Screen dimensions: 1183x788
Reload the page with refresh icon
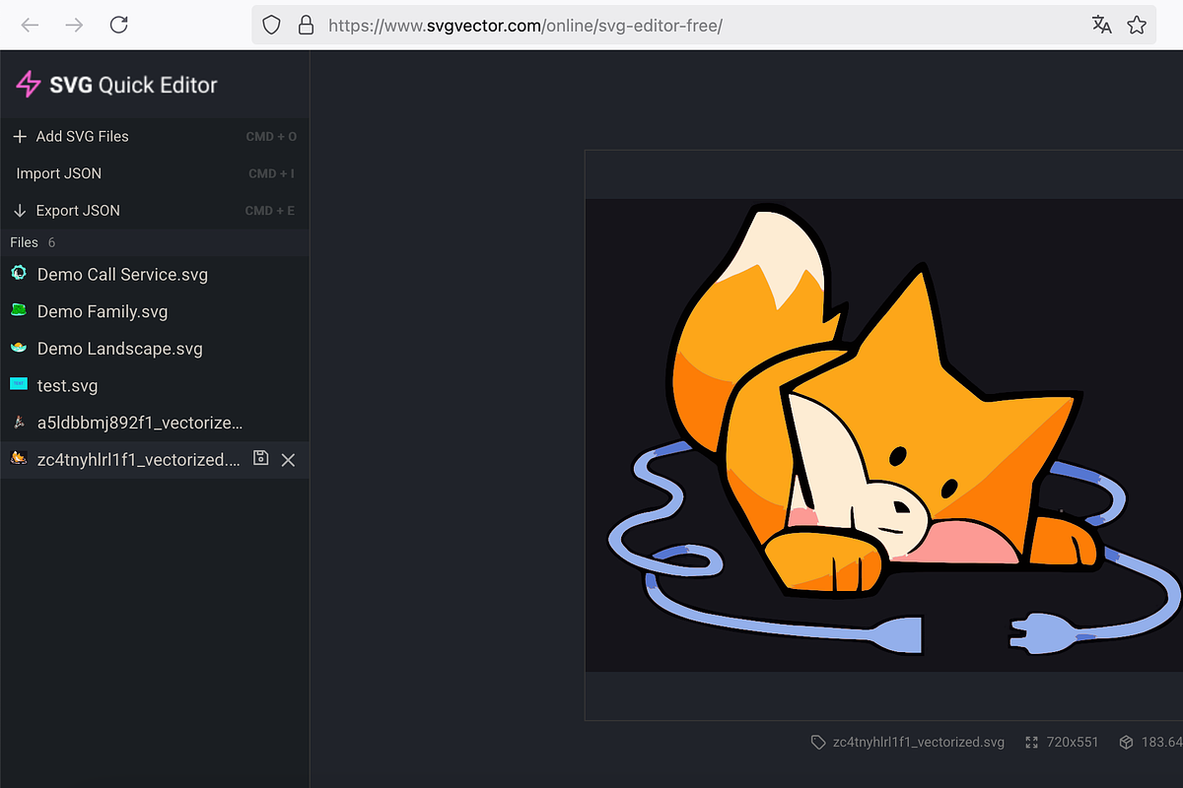[118, 25]
